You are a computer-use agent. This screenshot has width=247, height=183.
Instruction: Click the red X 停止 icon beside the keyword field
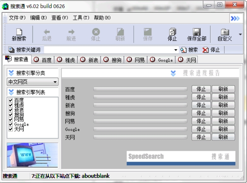205,50
